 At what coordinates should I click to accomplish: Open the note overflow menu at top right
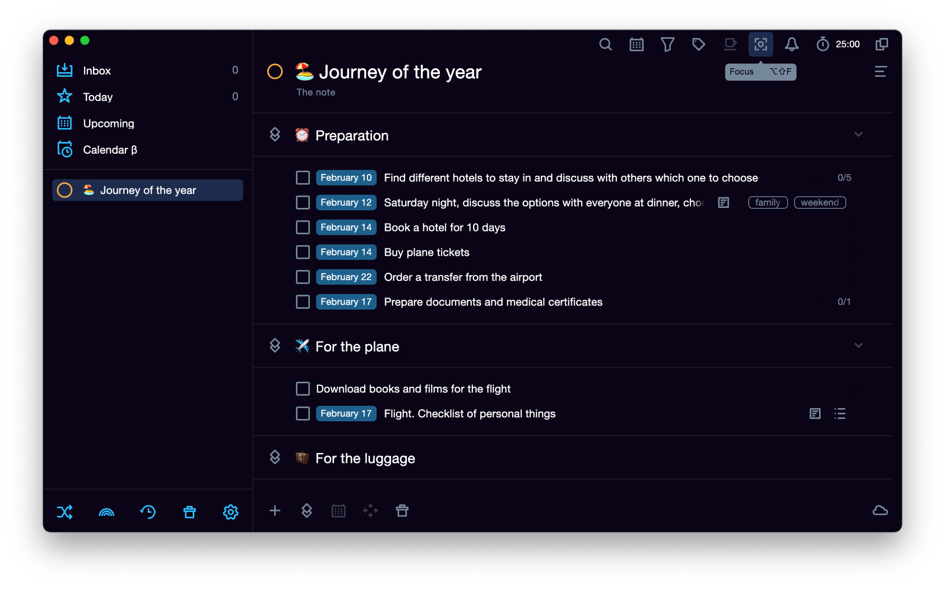[881, 72]
